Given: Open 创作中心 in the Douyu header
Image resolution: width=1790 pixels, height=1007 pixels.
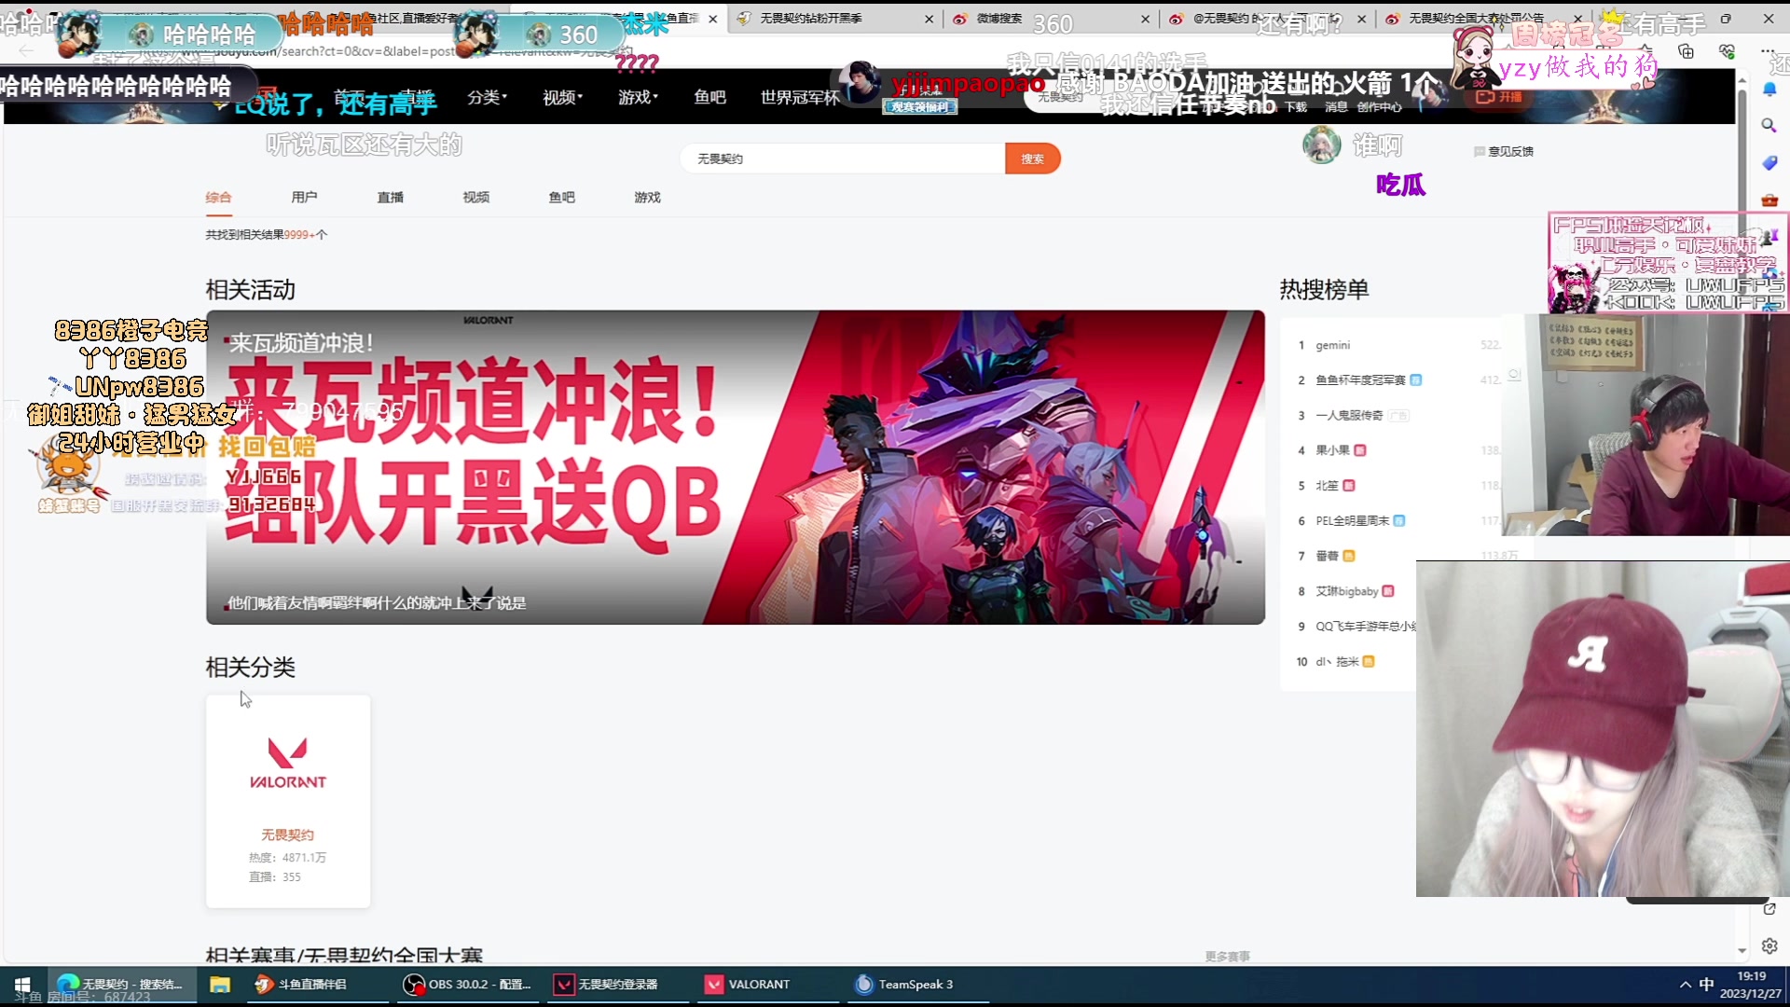Looking at the screenshot, I should [x=1380, y=107].
